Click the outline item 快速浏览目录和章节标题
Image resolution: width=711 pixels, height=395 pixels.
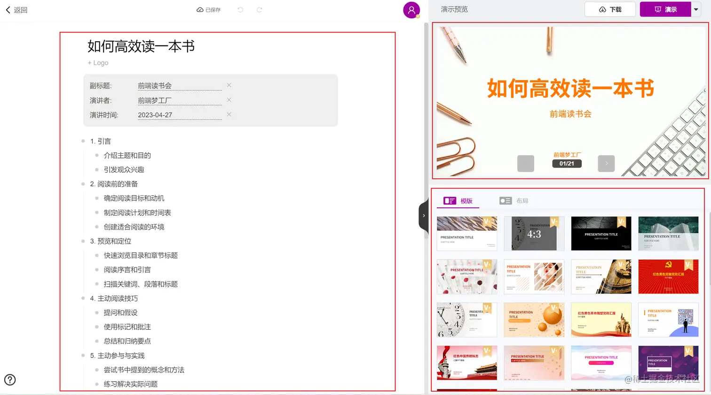click(x=141, y=256)
